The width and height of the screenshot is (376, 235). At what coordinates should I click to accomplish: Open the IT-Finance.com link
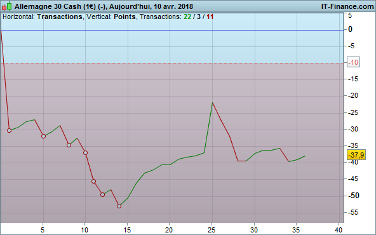347,6
